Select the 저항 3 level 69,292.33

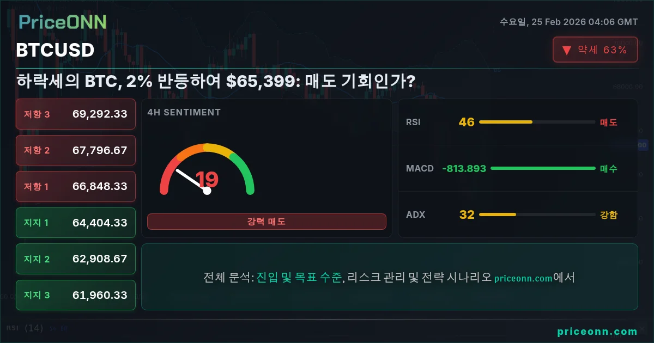coord(76,114)
